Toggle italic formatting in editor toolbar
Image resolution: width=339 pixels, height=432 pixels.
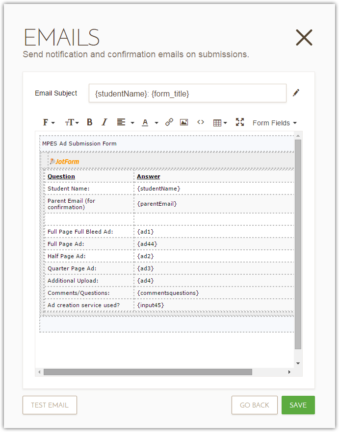point(104,122)
